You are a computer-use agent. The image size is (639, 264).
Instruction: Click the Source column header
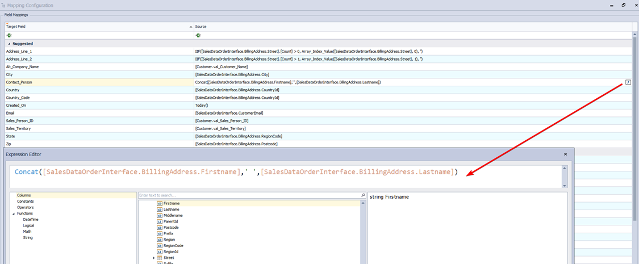pyautogui.click(x=412, y=26)
